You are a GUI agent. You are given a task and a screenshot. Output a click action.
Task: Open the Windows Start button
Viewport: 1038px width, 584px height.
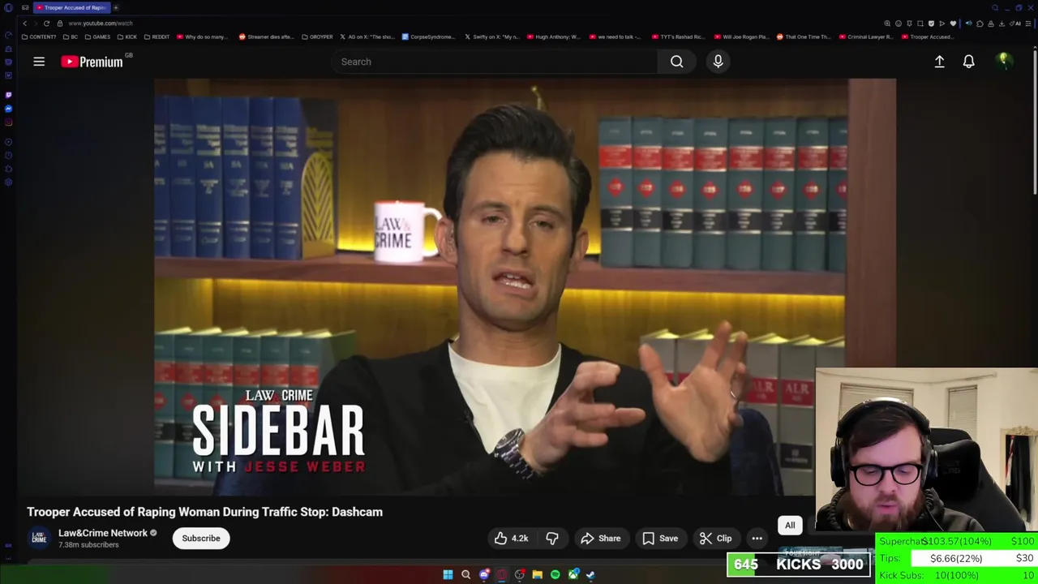tap(448, 574)
